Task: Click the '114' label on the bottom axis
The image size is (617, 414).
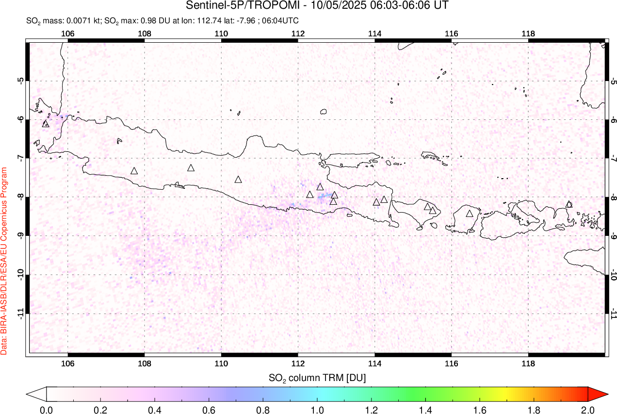Action: point(374,364)
